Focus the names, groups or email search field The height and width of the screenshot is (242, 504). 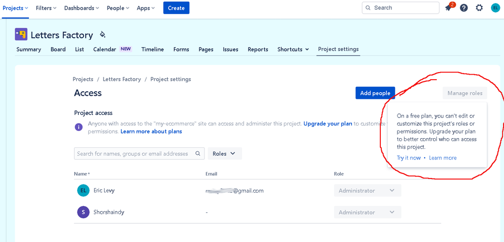point(139,153)
